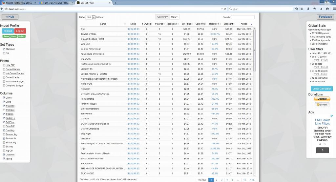This screenshot has width=336, height=182.
Task: Go to the Next results page
Action: pos(252,180)
